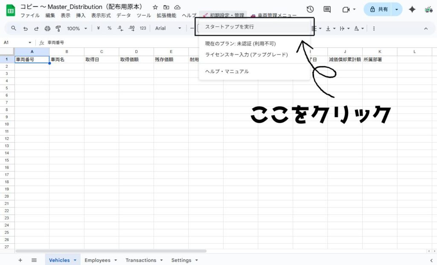Select ライセンスキー入力 (アップグレード) menu entry

pos(247,55)
